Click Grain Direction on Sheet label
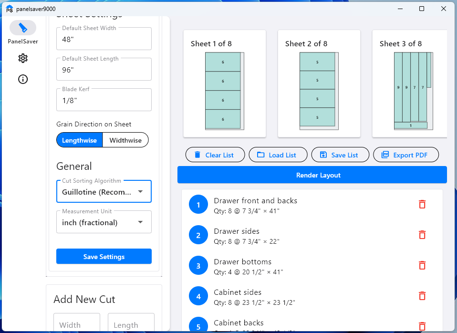This screenshot has height=333, width=457. tap(93, 124)
